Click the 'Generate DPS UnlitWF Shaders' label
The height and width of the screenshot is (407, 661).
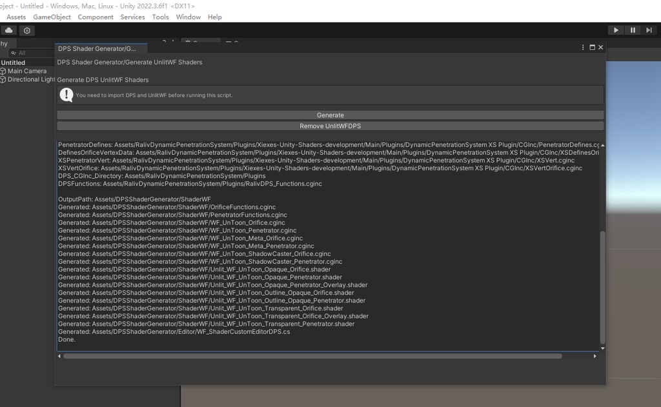103,79
